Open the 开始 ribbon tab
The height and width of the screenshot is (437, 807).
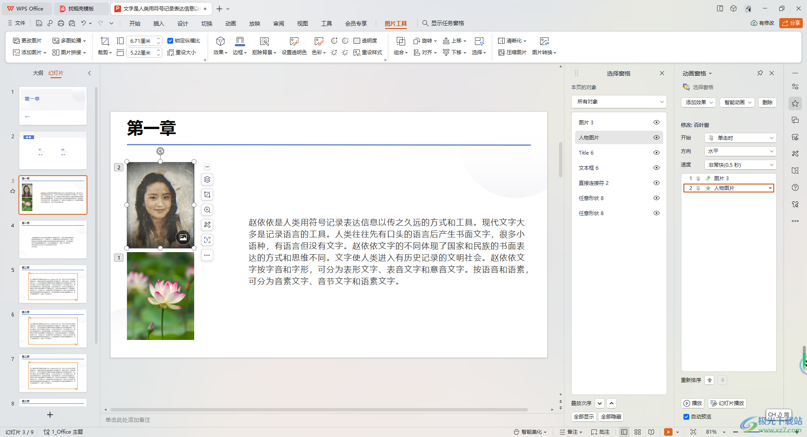pyautogui.click(x=134, y=24)
